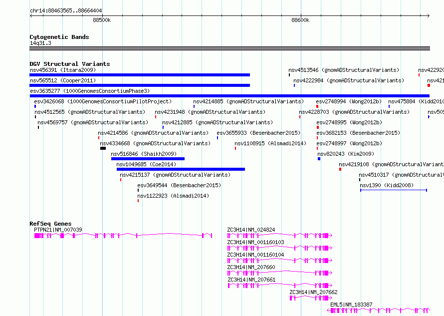Open nsv4334668 (gnomADStructuralVariants) label
This screenshot has height=316, width=444.
pos(155,143)
